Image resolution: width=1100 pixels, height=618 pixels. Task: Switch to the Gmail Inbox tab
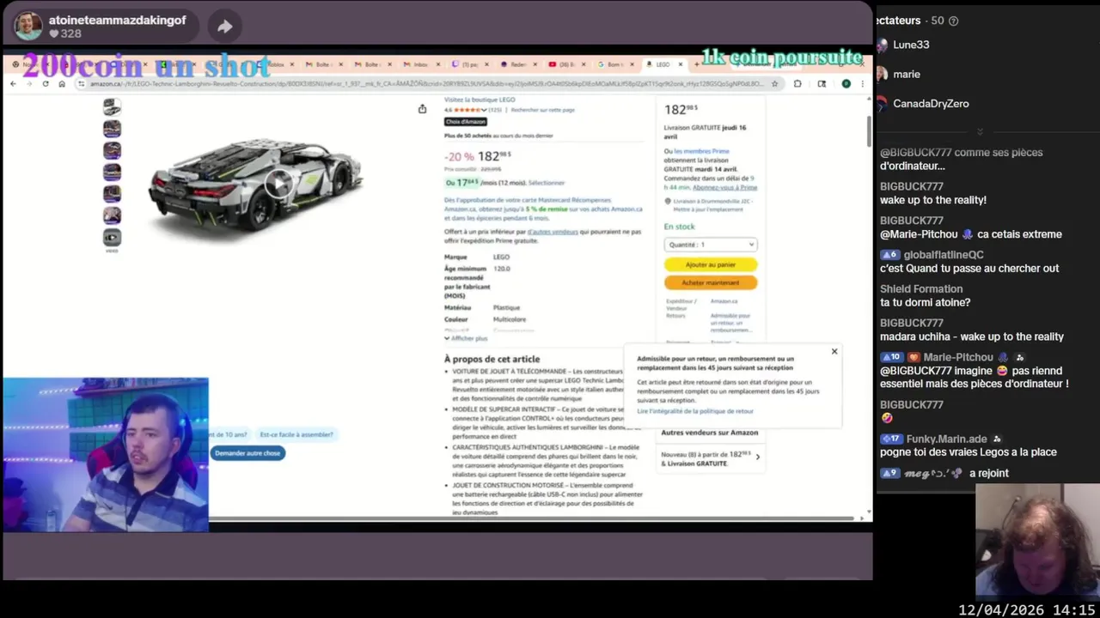tap(419, 64)
